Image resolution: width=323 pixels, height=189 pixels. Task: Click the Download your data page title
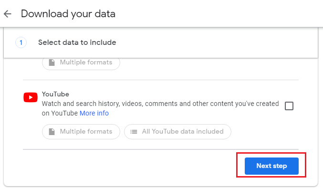tap(68, 14)
